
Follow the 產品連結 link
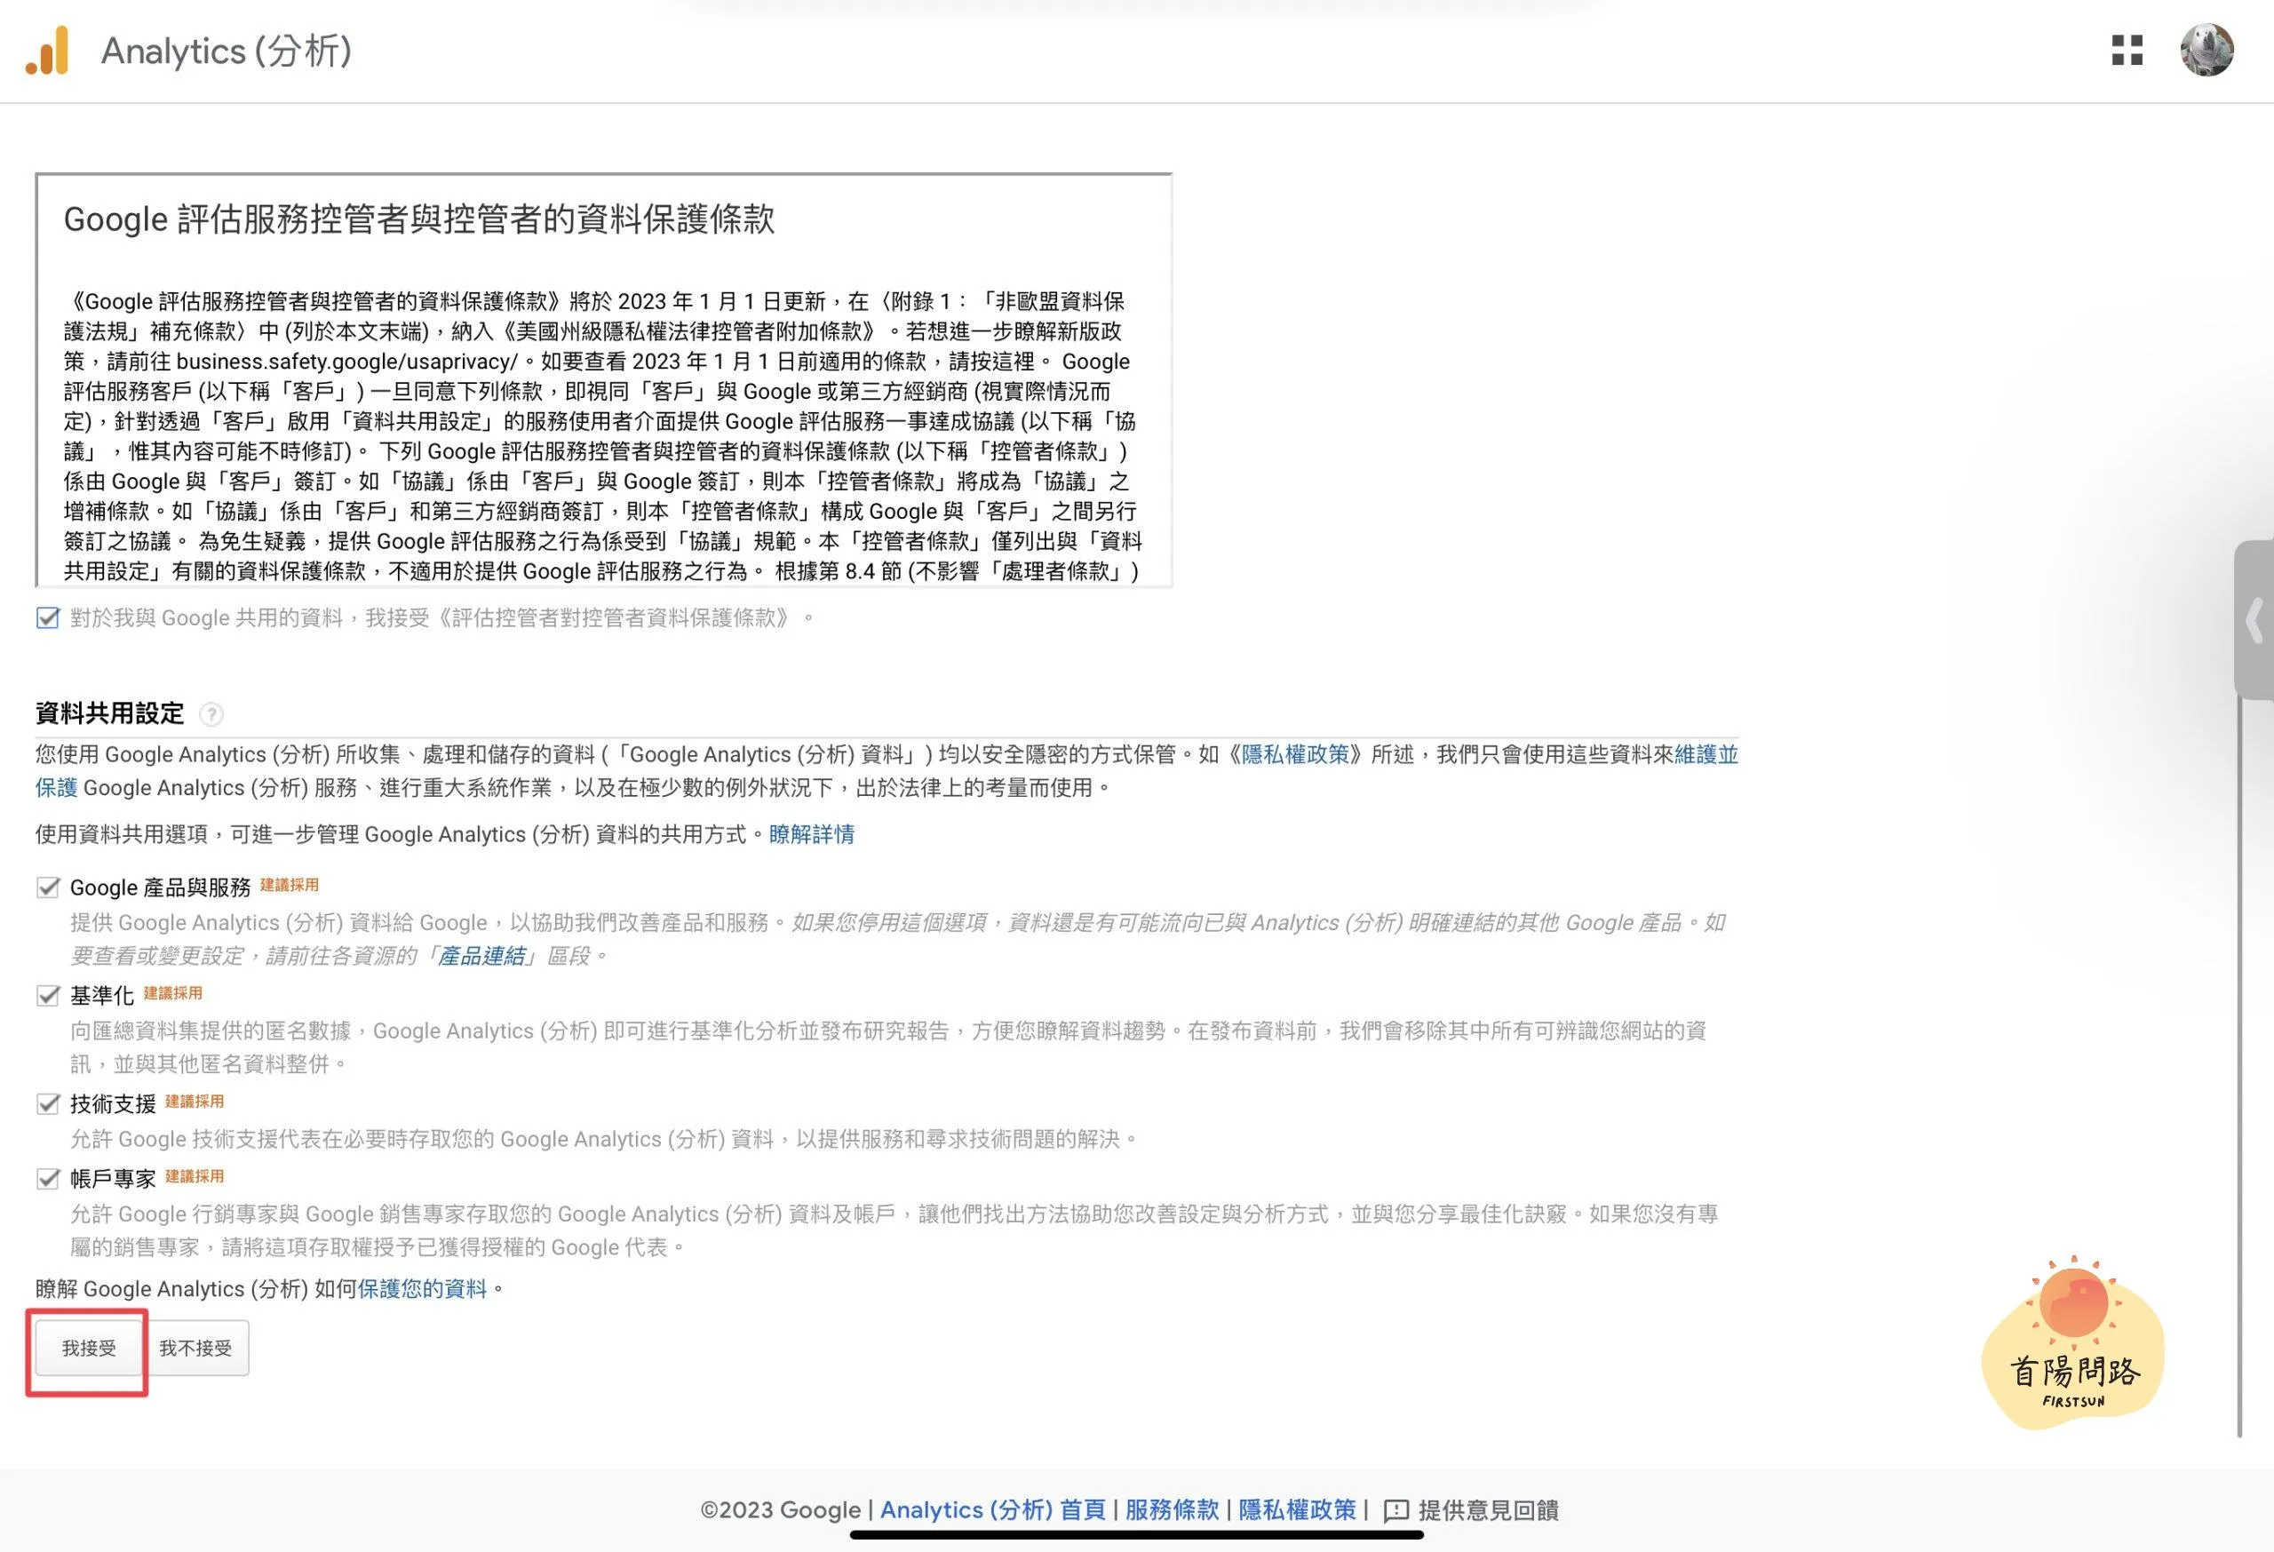481,956
